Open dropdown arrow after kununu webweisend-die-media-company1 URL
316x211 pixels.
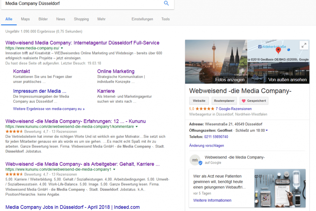point(114,169)
